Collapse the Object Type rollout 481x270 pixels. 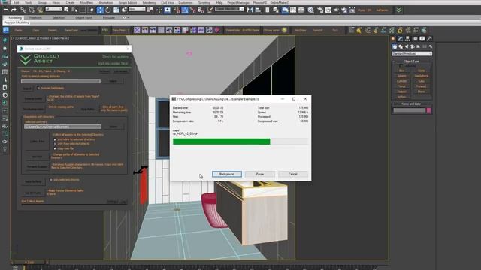point(412,61)
